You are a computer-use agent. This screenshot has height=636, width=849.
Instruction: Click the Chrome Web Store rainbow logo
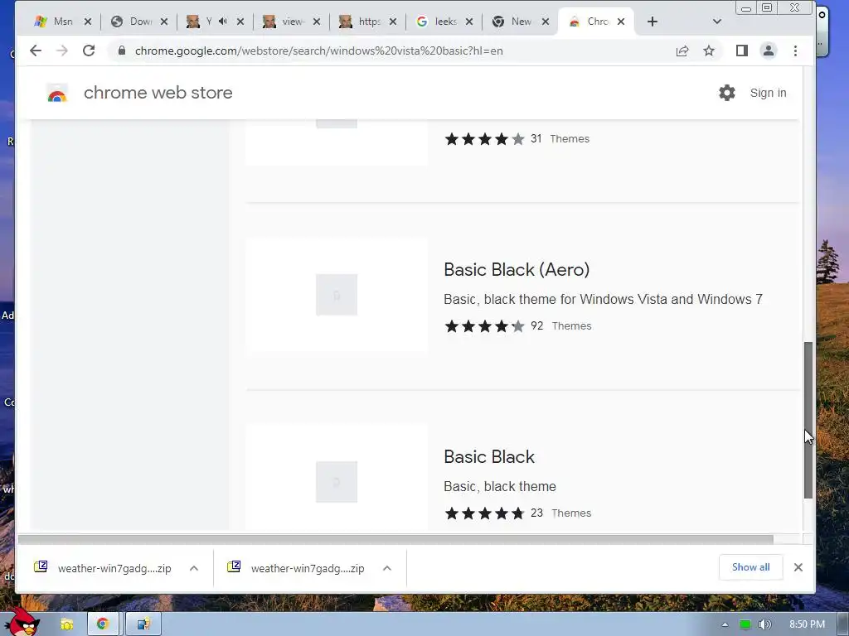(x=57, y=94)
